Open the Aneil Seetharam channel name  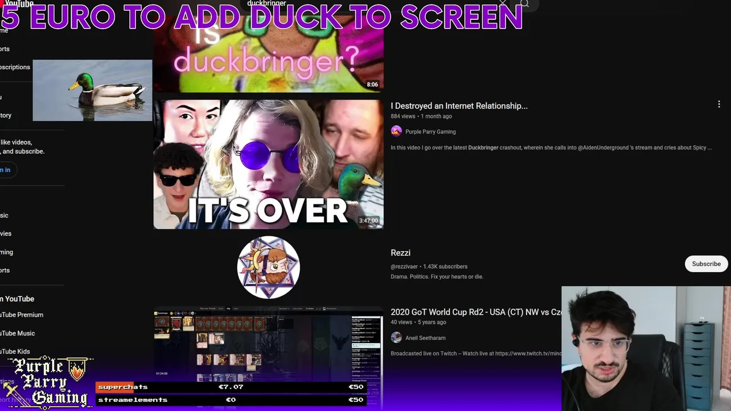click(x=425, y=338)
